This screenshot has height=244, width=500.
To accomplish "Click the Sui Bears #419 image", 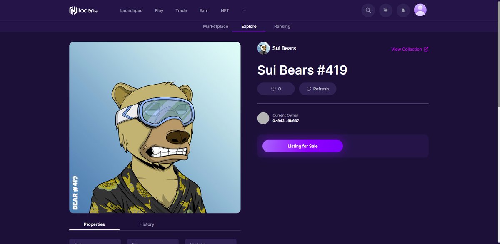I will pyautogui.click(x=155, y=127).
